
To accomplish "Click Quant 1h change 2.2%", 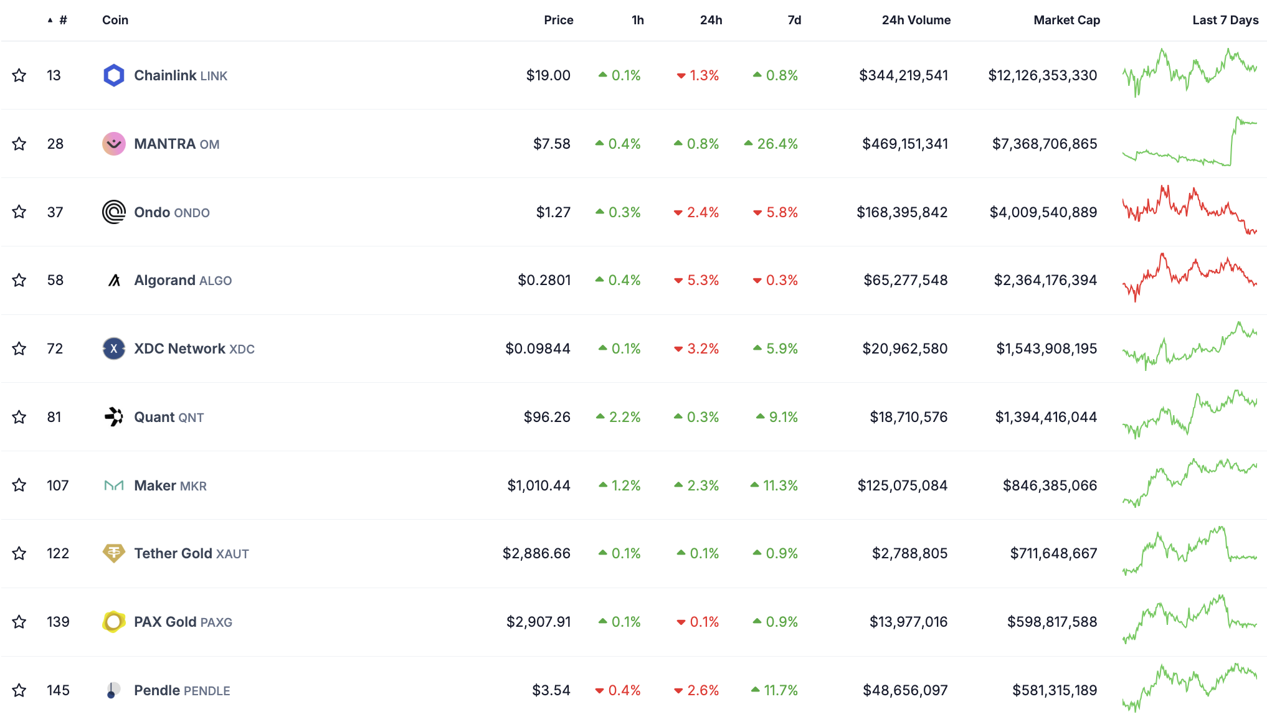I will click(x=619, y=417).
